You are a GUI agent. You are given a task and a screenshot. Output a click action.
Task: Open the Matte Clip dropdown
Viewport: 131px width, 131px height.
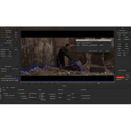(x=12, y=54)
